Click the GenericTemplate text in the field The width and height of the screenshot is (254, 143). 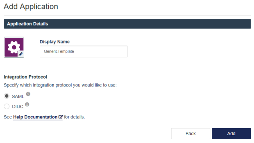click(59, 51)
